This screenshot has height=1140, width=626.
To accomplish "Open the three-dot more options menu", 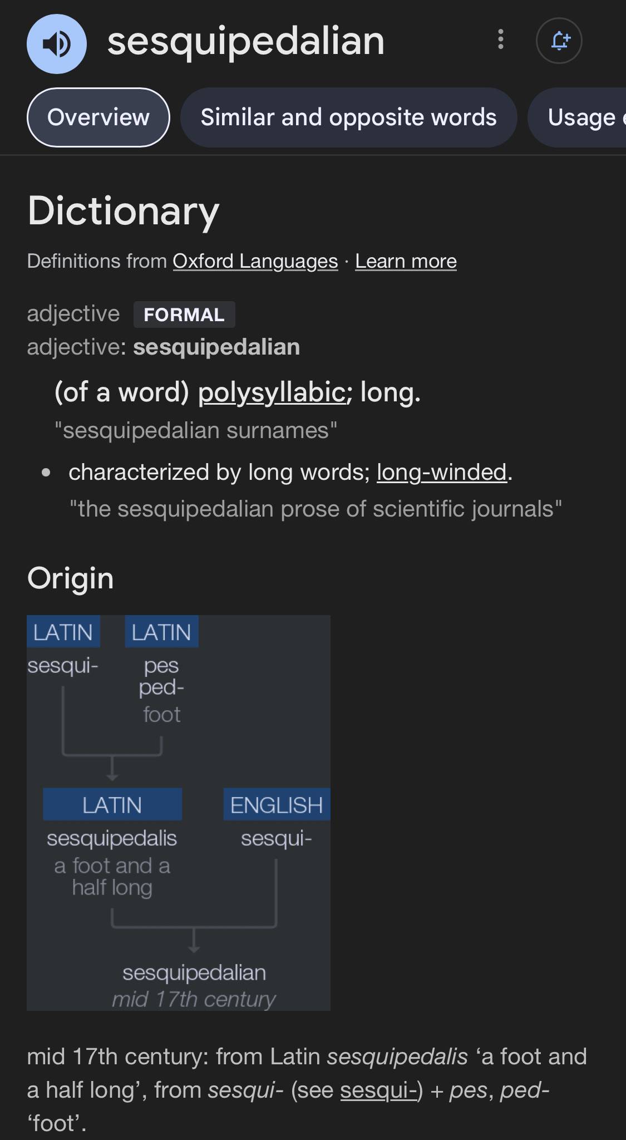I will 501,40.
